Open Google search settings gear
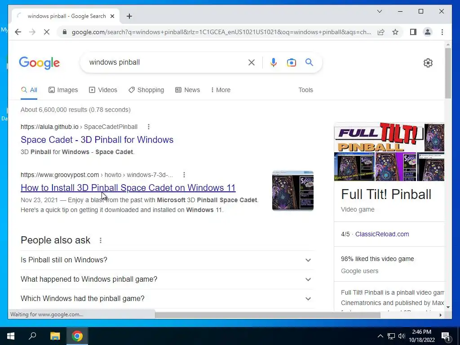The width and height of the screenshot is (460, 345). click(x=428, y=63)
